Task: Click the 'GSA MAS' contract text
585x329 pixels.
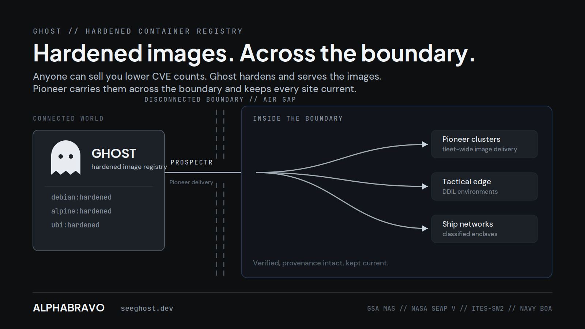Action: [381, 309]
